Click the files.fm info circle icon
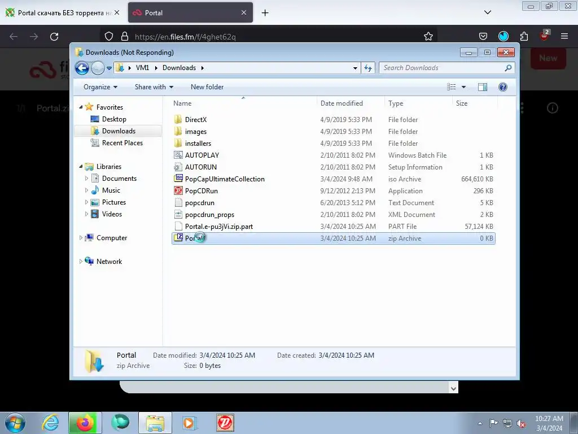Viewport: 578px width, 434px height. [x=552, y=108]
